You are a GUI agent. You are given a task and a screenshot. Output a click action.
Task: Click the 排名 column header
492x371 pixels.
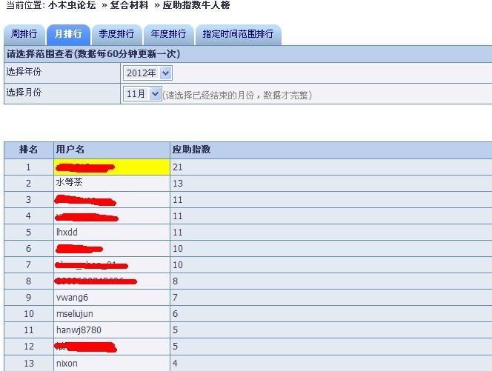click(x=29, y=150)
